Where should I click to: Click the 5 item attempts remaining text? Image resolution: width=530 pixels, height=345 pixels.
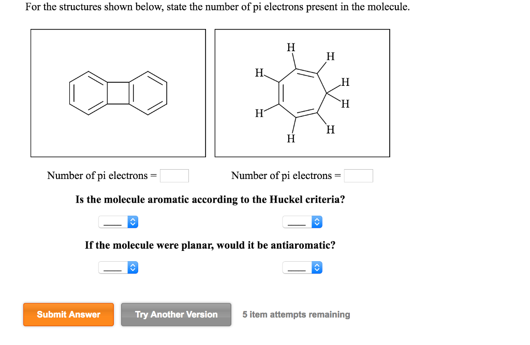click(296, 314)
